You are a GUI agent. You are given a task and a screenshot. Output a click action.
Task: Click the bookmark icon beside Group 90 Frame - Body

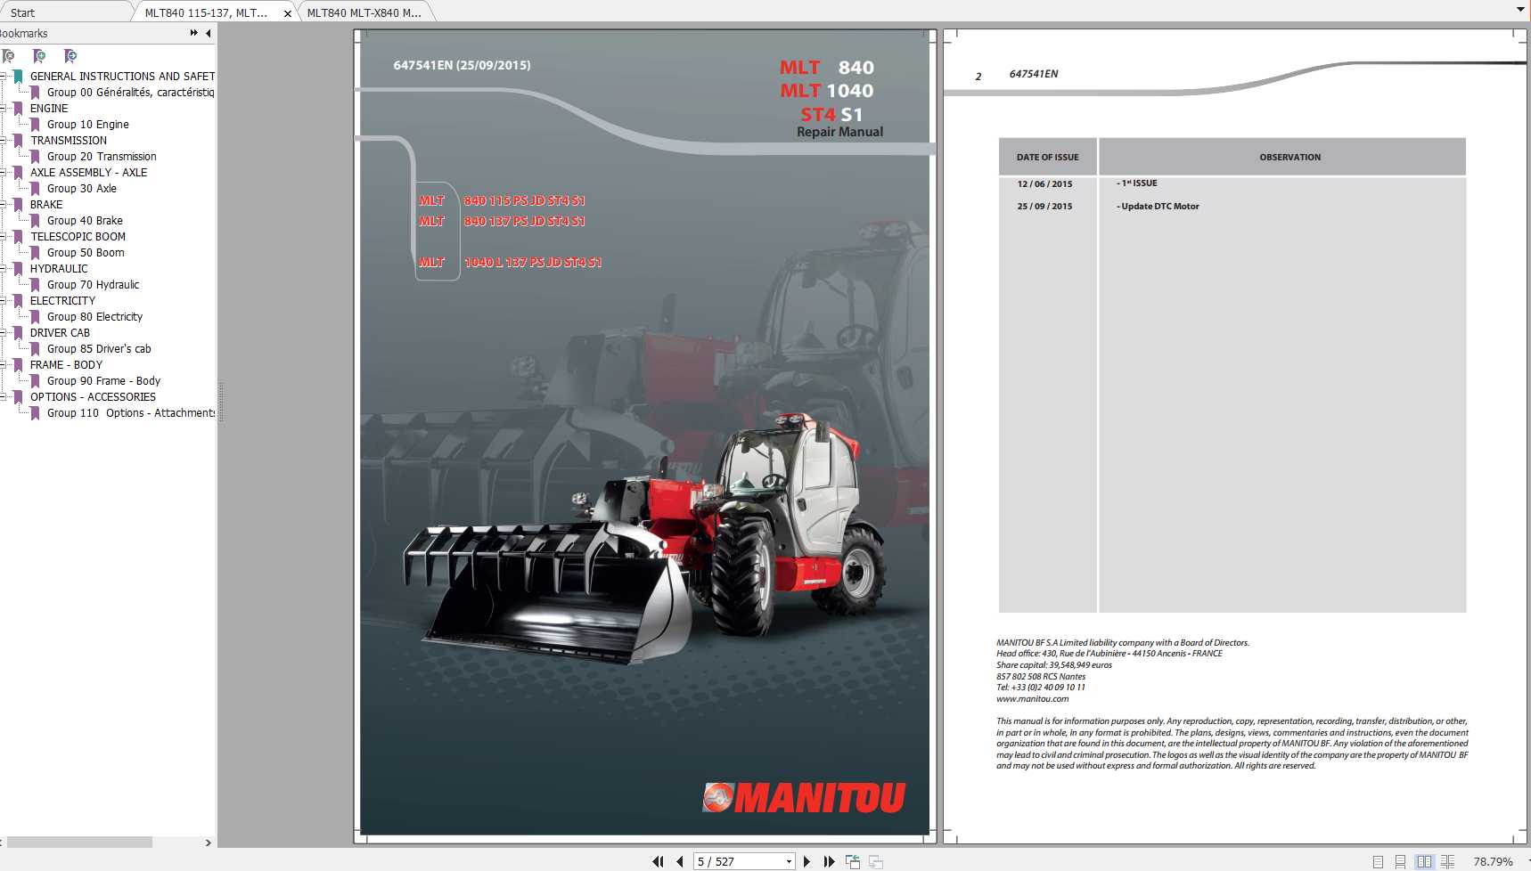[35, 381]
